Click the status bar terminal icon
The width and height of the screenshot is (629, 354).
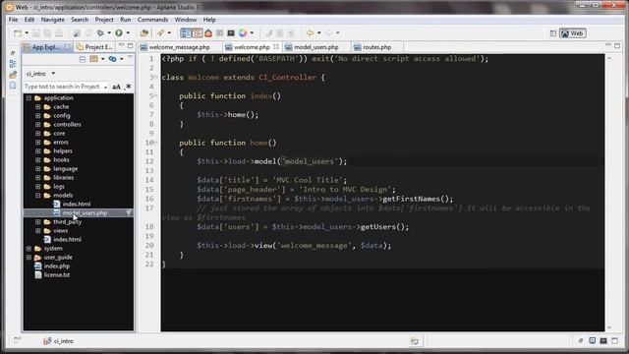pos(603,341)
